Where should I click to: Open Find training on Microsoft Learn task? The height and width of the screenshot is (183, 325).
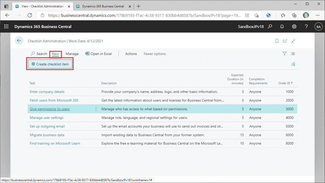(x=55, y=143)
